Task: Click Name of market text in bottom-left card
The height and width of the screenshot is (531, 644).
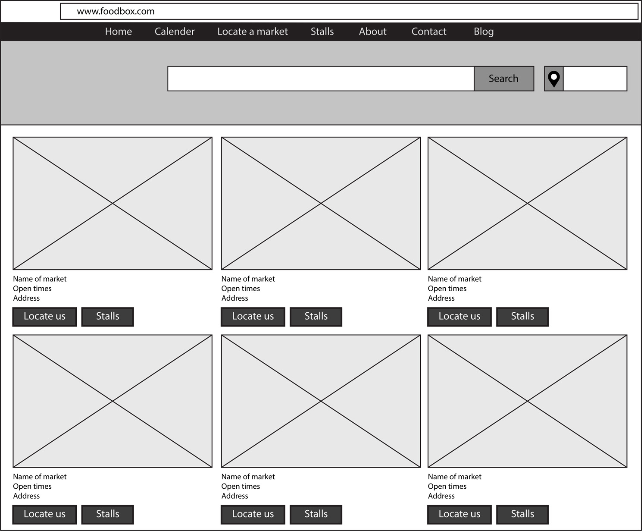Action: (40, 477)
